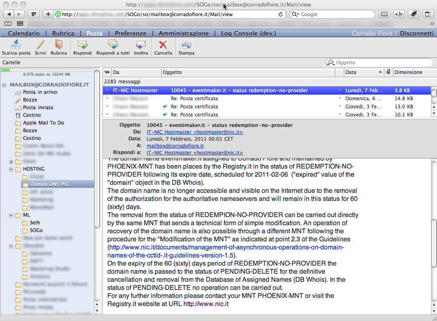Click the Safari page reload icon
Image resolution: width=437 pixels, height=321 pixels.
click(x=280, y=14)
